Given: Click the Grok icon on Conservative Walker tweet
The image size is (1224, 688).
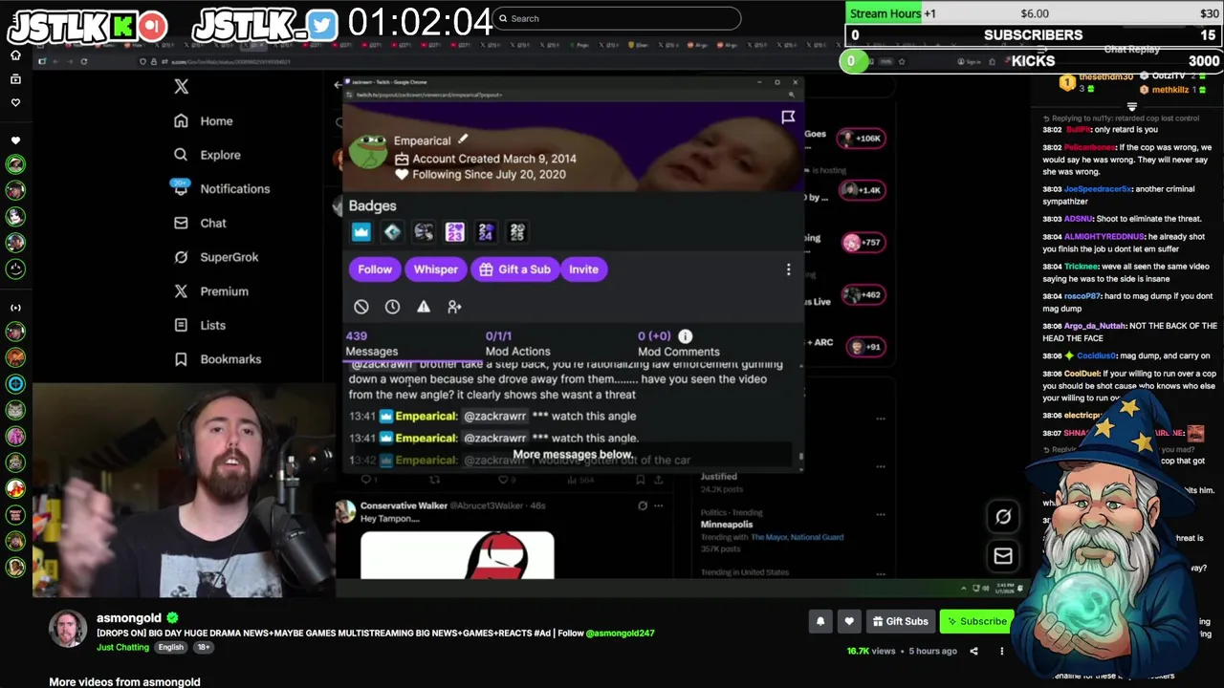Looking at the screenshot, I should coord(643,505).
